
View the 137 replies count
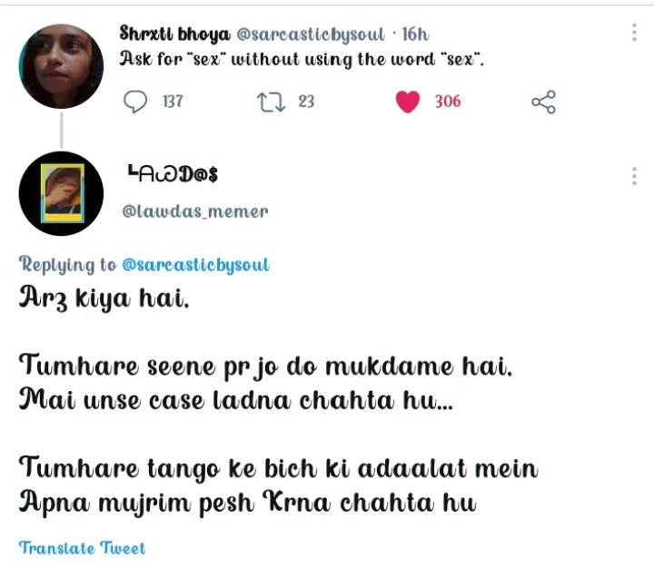(172, 102)
